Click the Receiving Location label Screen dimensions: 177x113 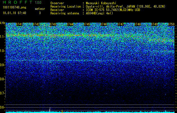[66, 6]
